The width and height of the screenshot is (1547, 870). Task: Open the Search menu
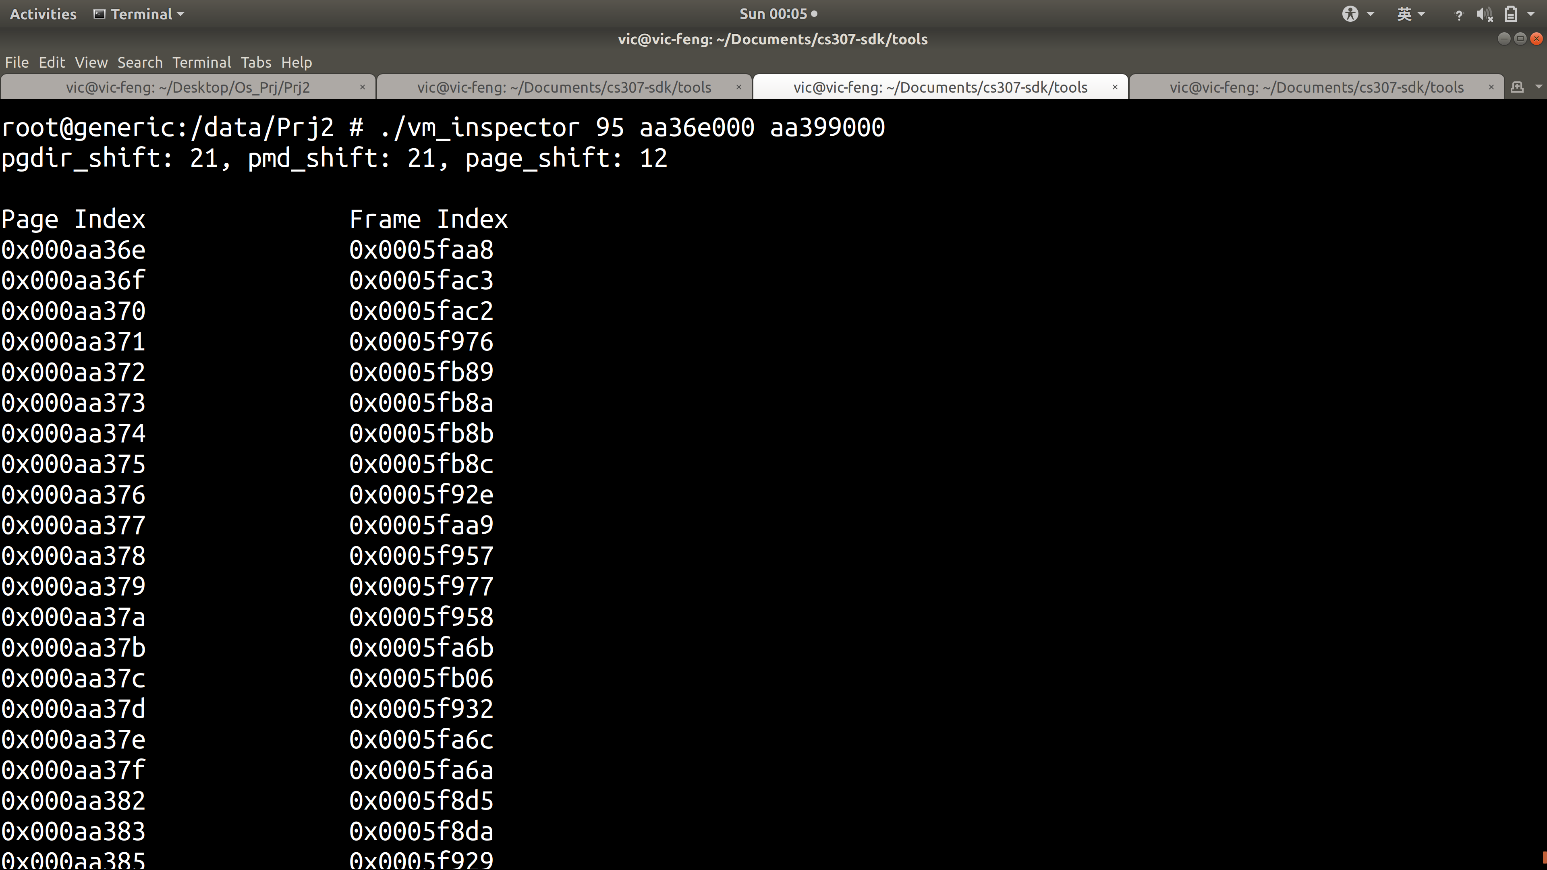point(140,62)
